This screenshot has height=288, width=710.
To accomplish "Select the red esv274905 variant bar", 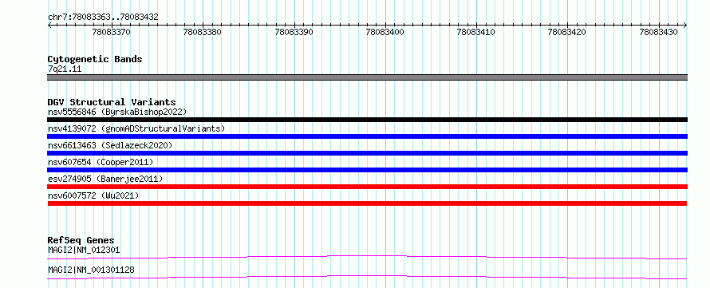I will 367,187.
